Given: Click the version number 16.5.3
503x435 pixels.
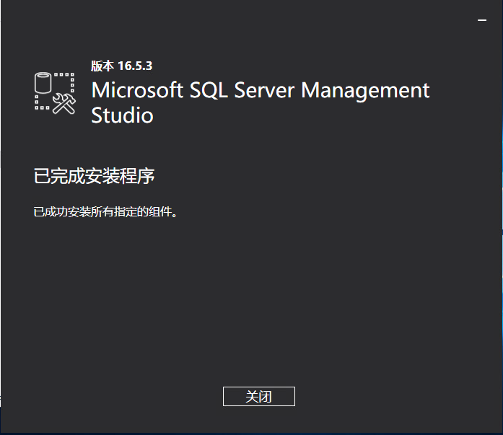Looking at the screenshot, I should [135, 66].
